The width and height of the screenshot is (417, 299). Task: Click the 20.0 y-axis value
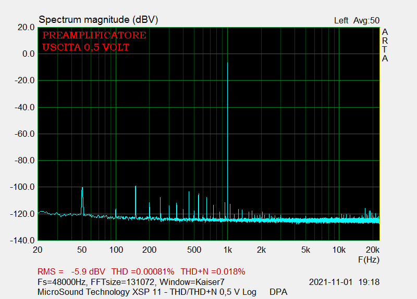pyautogui.click(x=26, y=28)
